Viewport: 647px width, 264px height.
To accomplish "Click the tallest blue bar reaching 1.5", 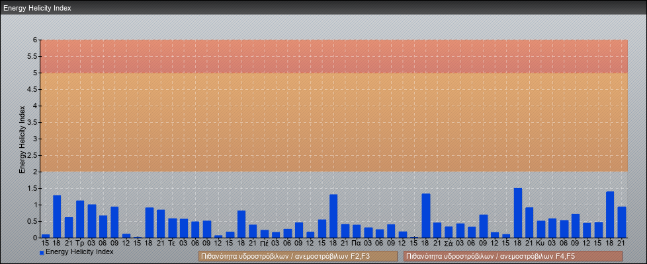I will (517, 213).
